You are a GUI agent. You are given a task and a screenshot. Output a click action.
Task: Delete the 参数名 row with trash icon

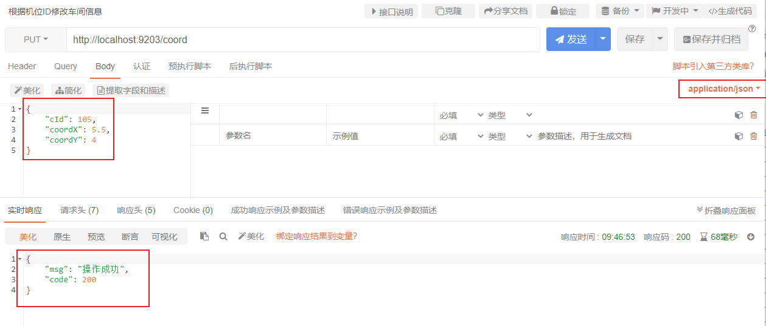point(754,136)
